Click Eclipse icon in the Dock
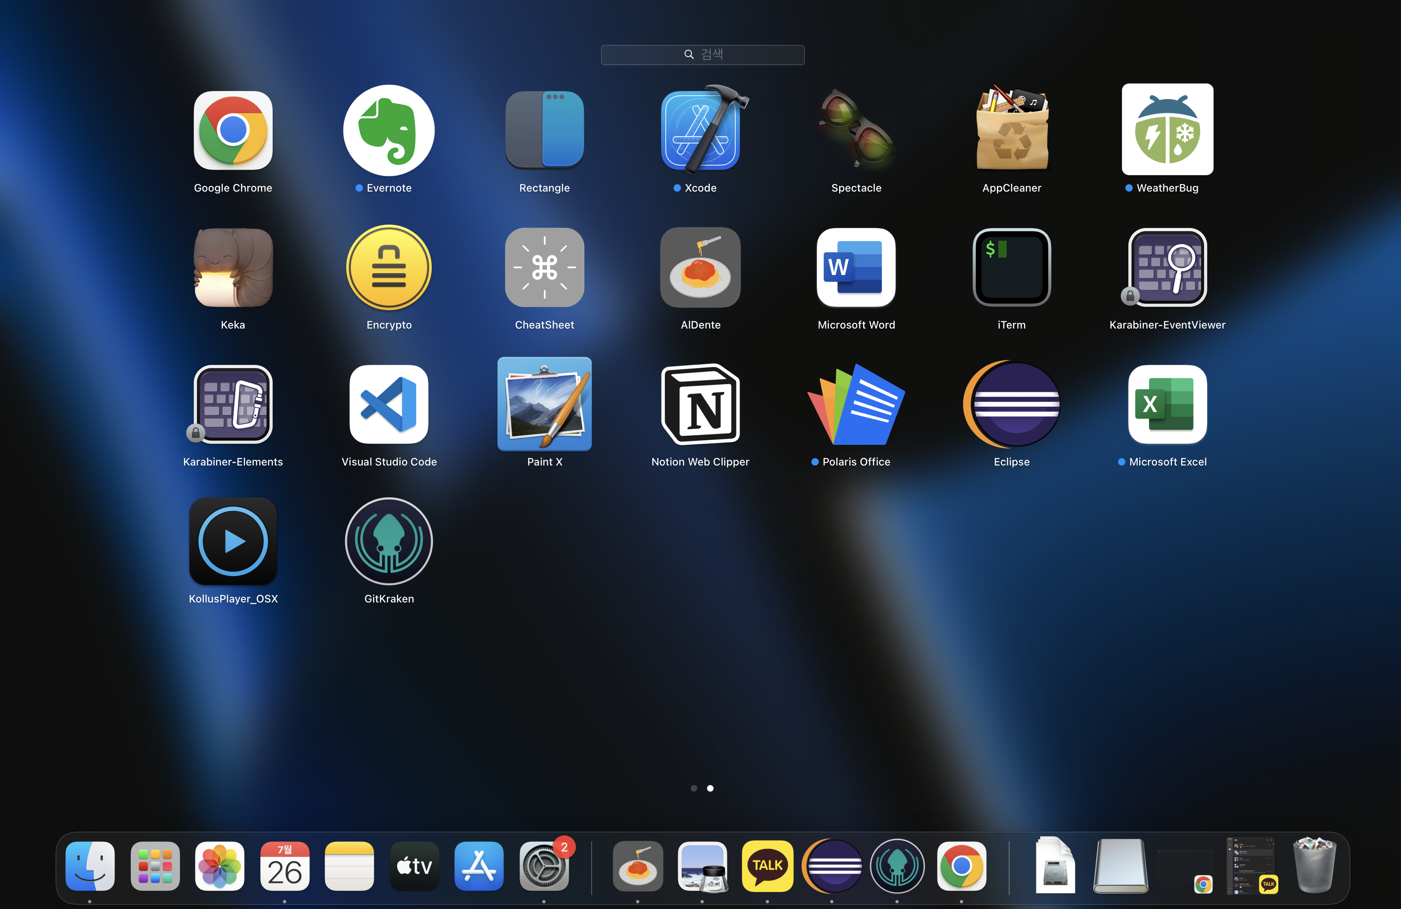This screenshot has height=909, width=1401. click(x=832, y=867)
